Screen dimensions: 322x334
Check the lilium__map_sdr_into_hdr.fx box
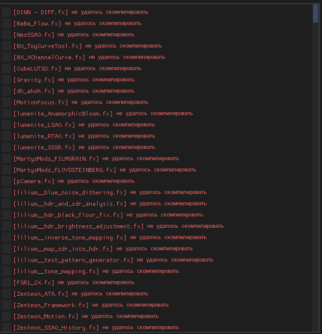6,249
